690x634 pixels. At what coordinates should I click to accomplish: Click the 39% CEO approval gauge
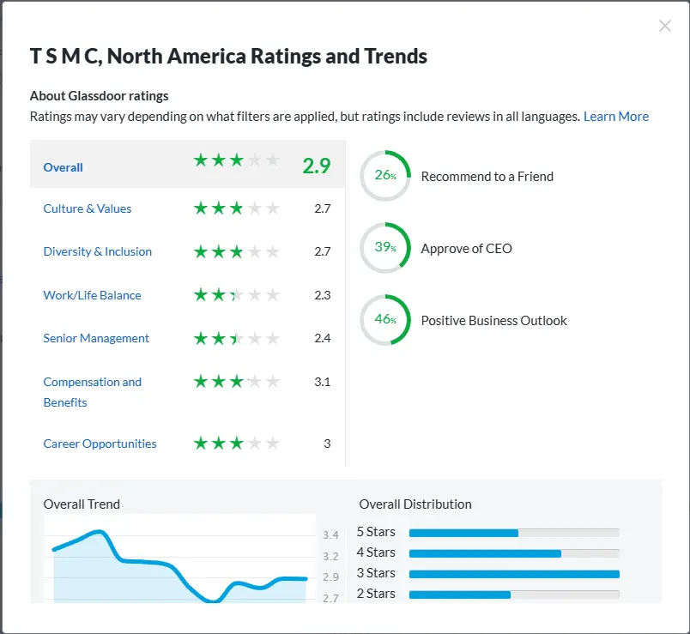pyautogui.click(x=385, y=248)
